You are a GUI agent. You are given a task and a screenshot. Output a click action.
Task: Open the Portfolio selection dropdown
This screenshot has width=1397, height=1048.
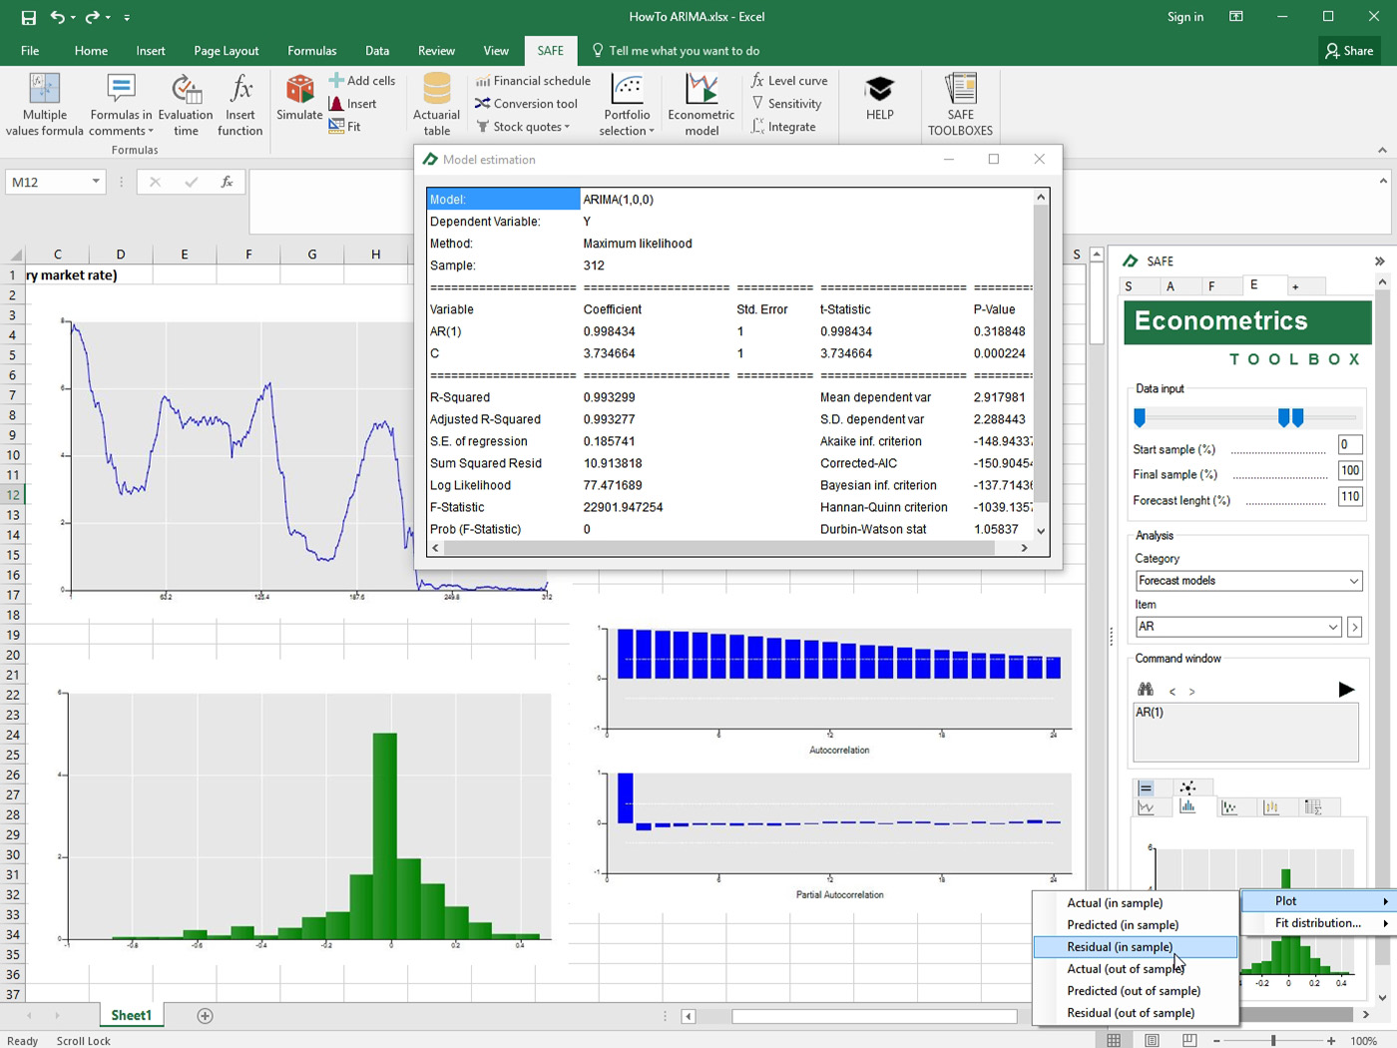pos(627,104)
